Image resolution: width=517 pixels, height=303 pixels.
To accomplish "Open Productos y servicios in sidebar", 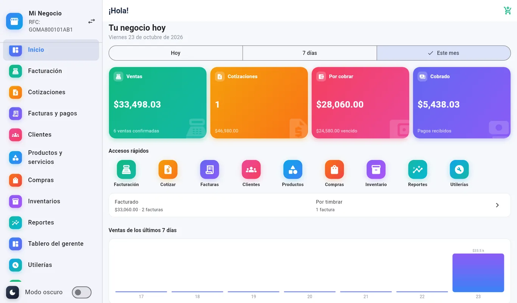I will point(51,158).
